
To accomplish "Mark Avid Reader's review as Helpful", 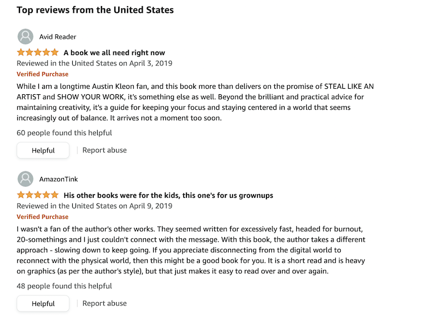I will coord(43,150).
